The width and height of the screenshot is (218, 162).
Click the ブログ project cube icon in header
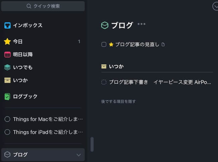click(x=105, y=25)
